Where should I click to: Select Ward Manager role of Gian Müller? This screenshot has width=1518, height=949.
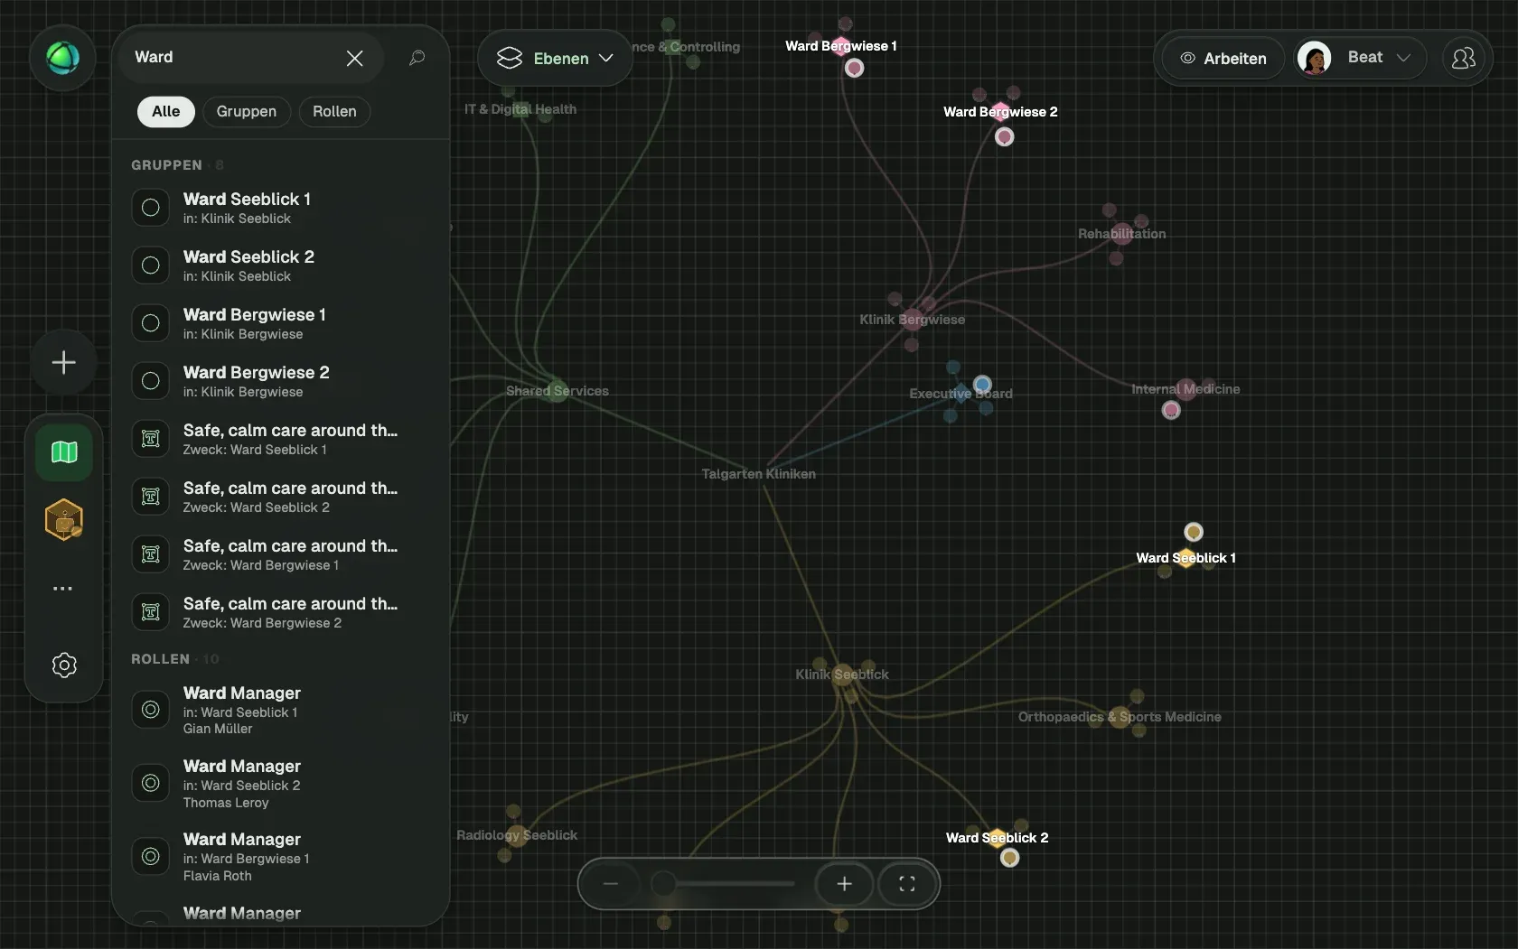[x=281, y=710]
